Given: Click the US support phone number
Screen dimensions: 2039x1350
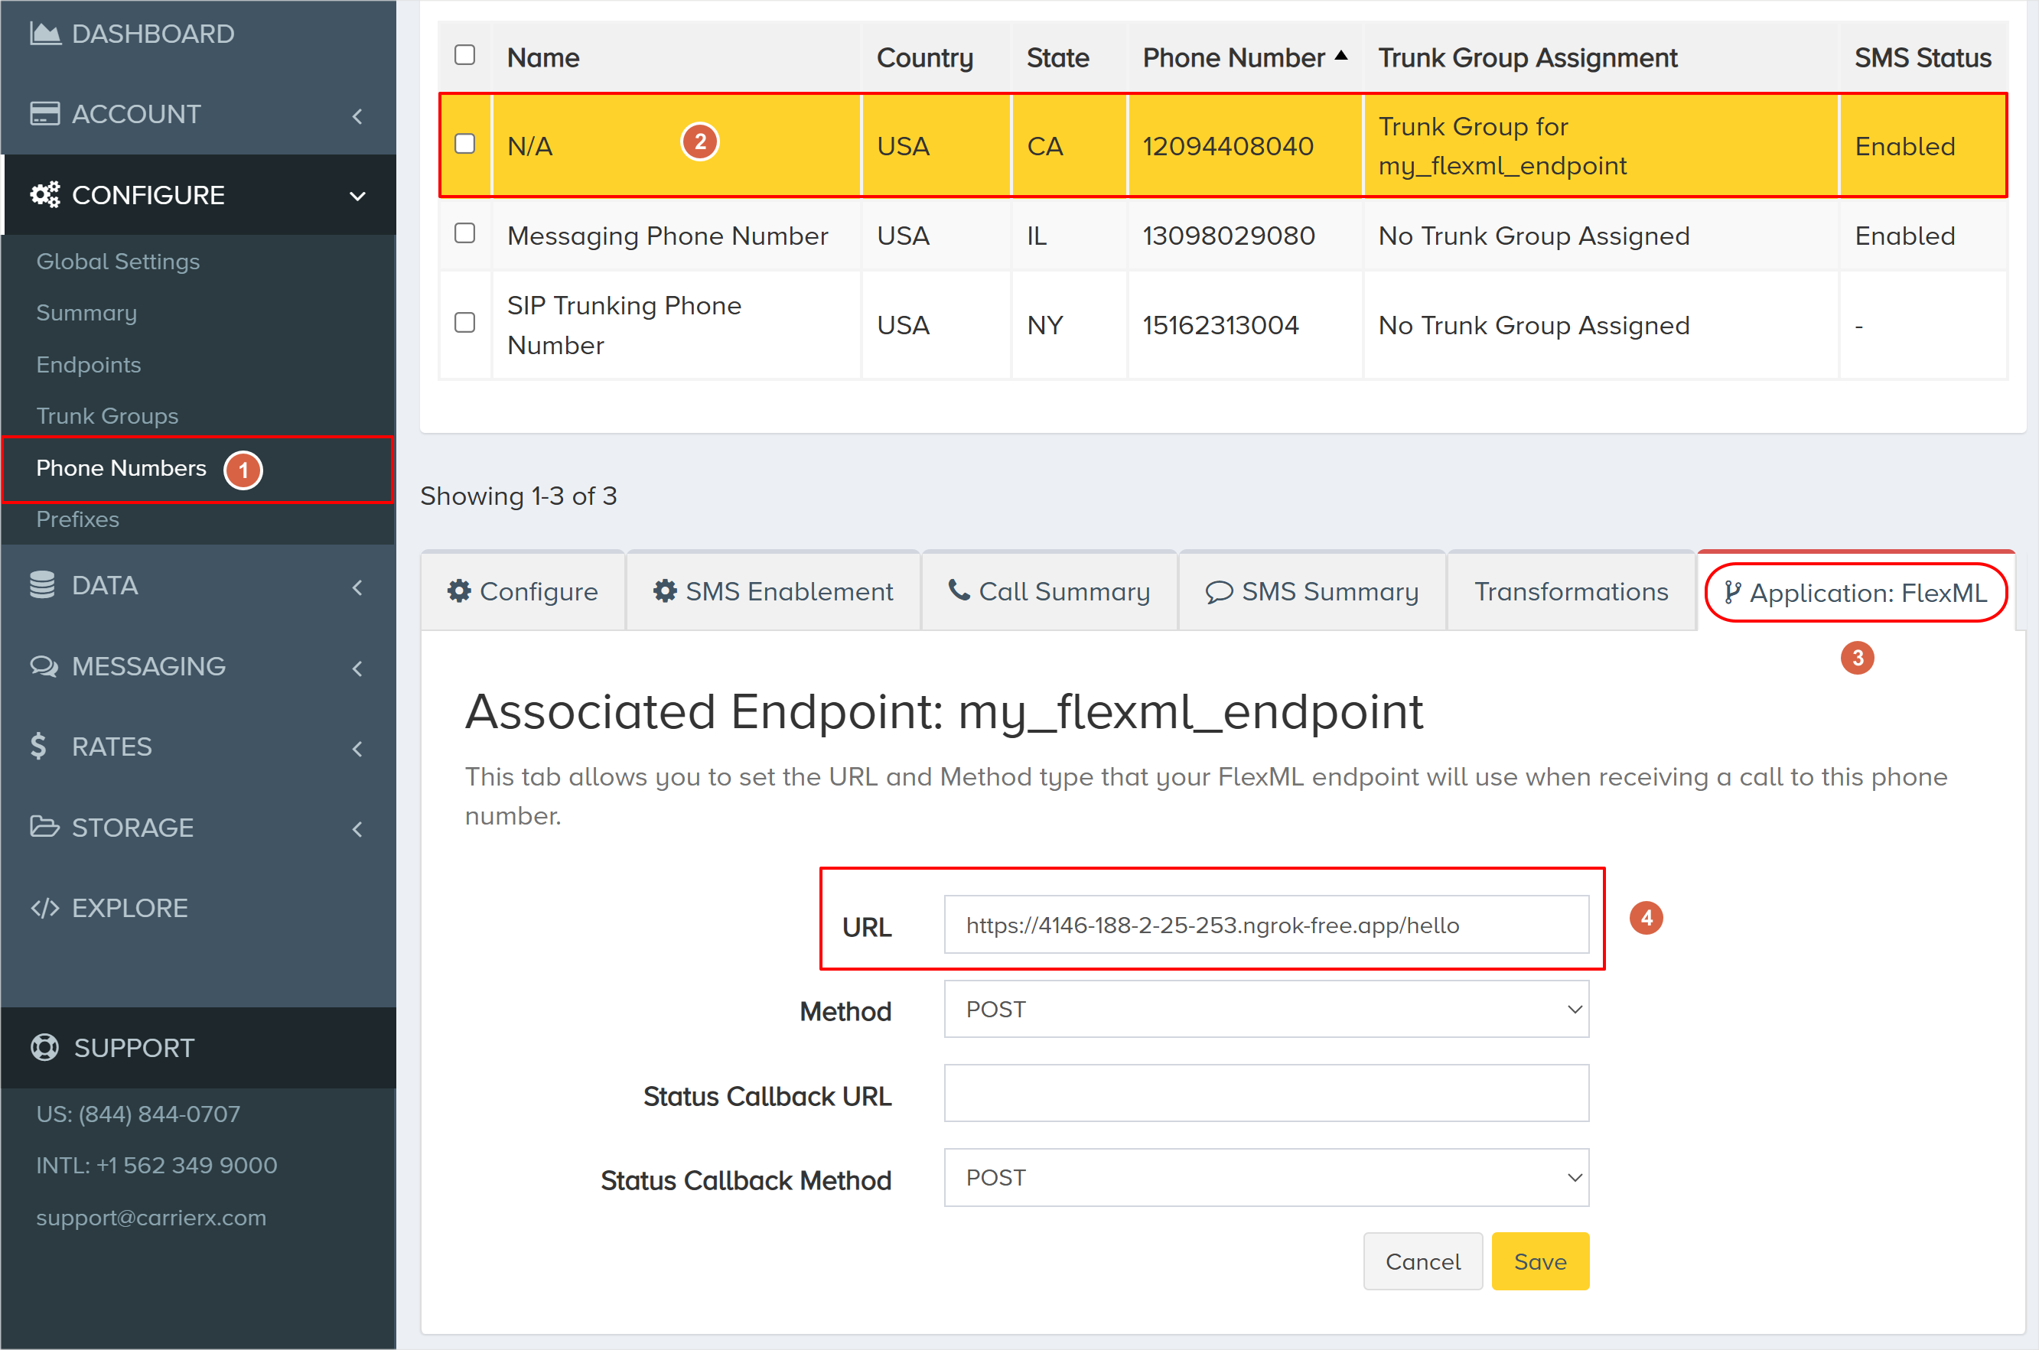Looking at the screenshot, I should click(x=138, y=1114).
